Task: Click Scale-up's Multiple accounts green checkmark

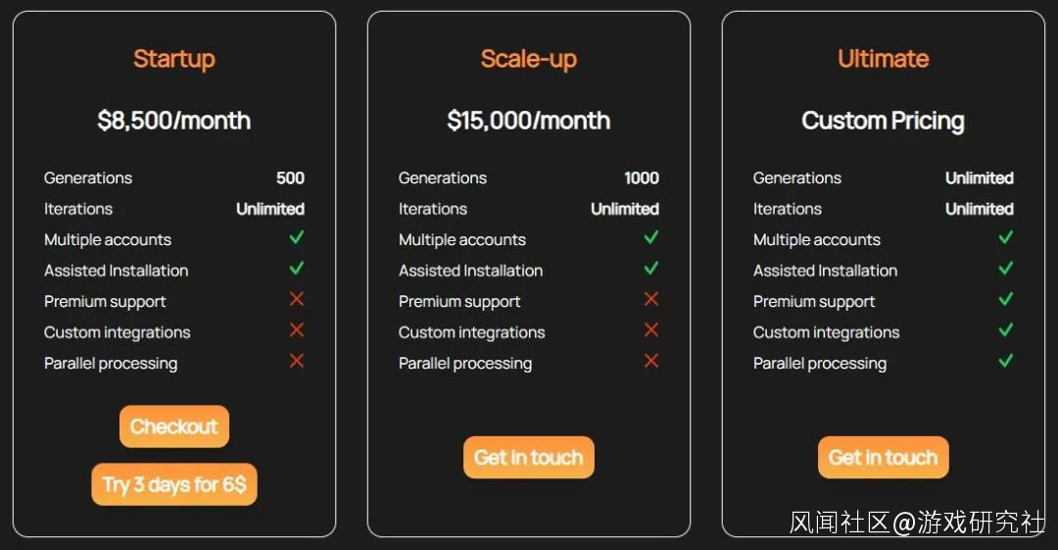Action: coord(651,237)
